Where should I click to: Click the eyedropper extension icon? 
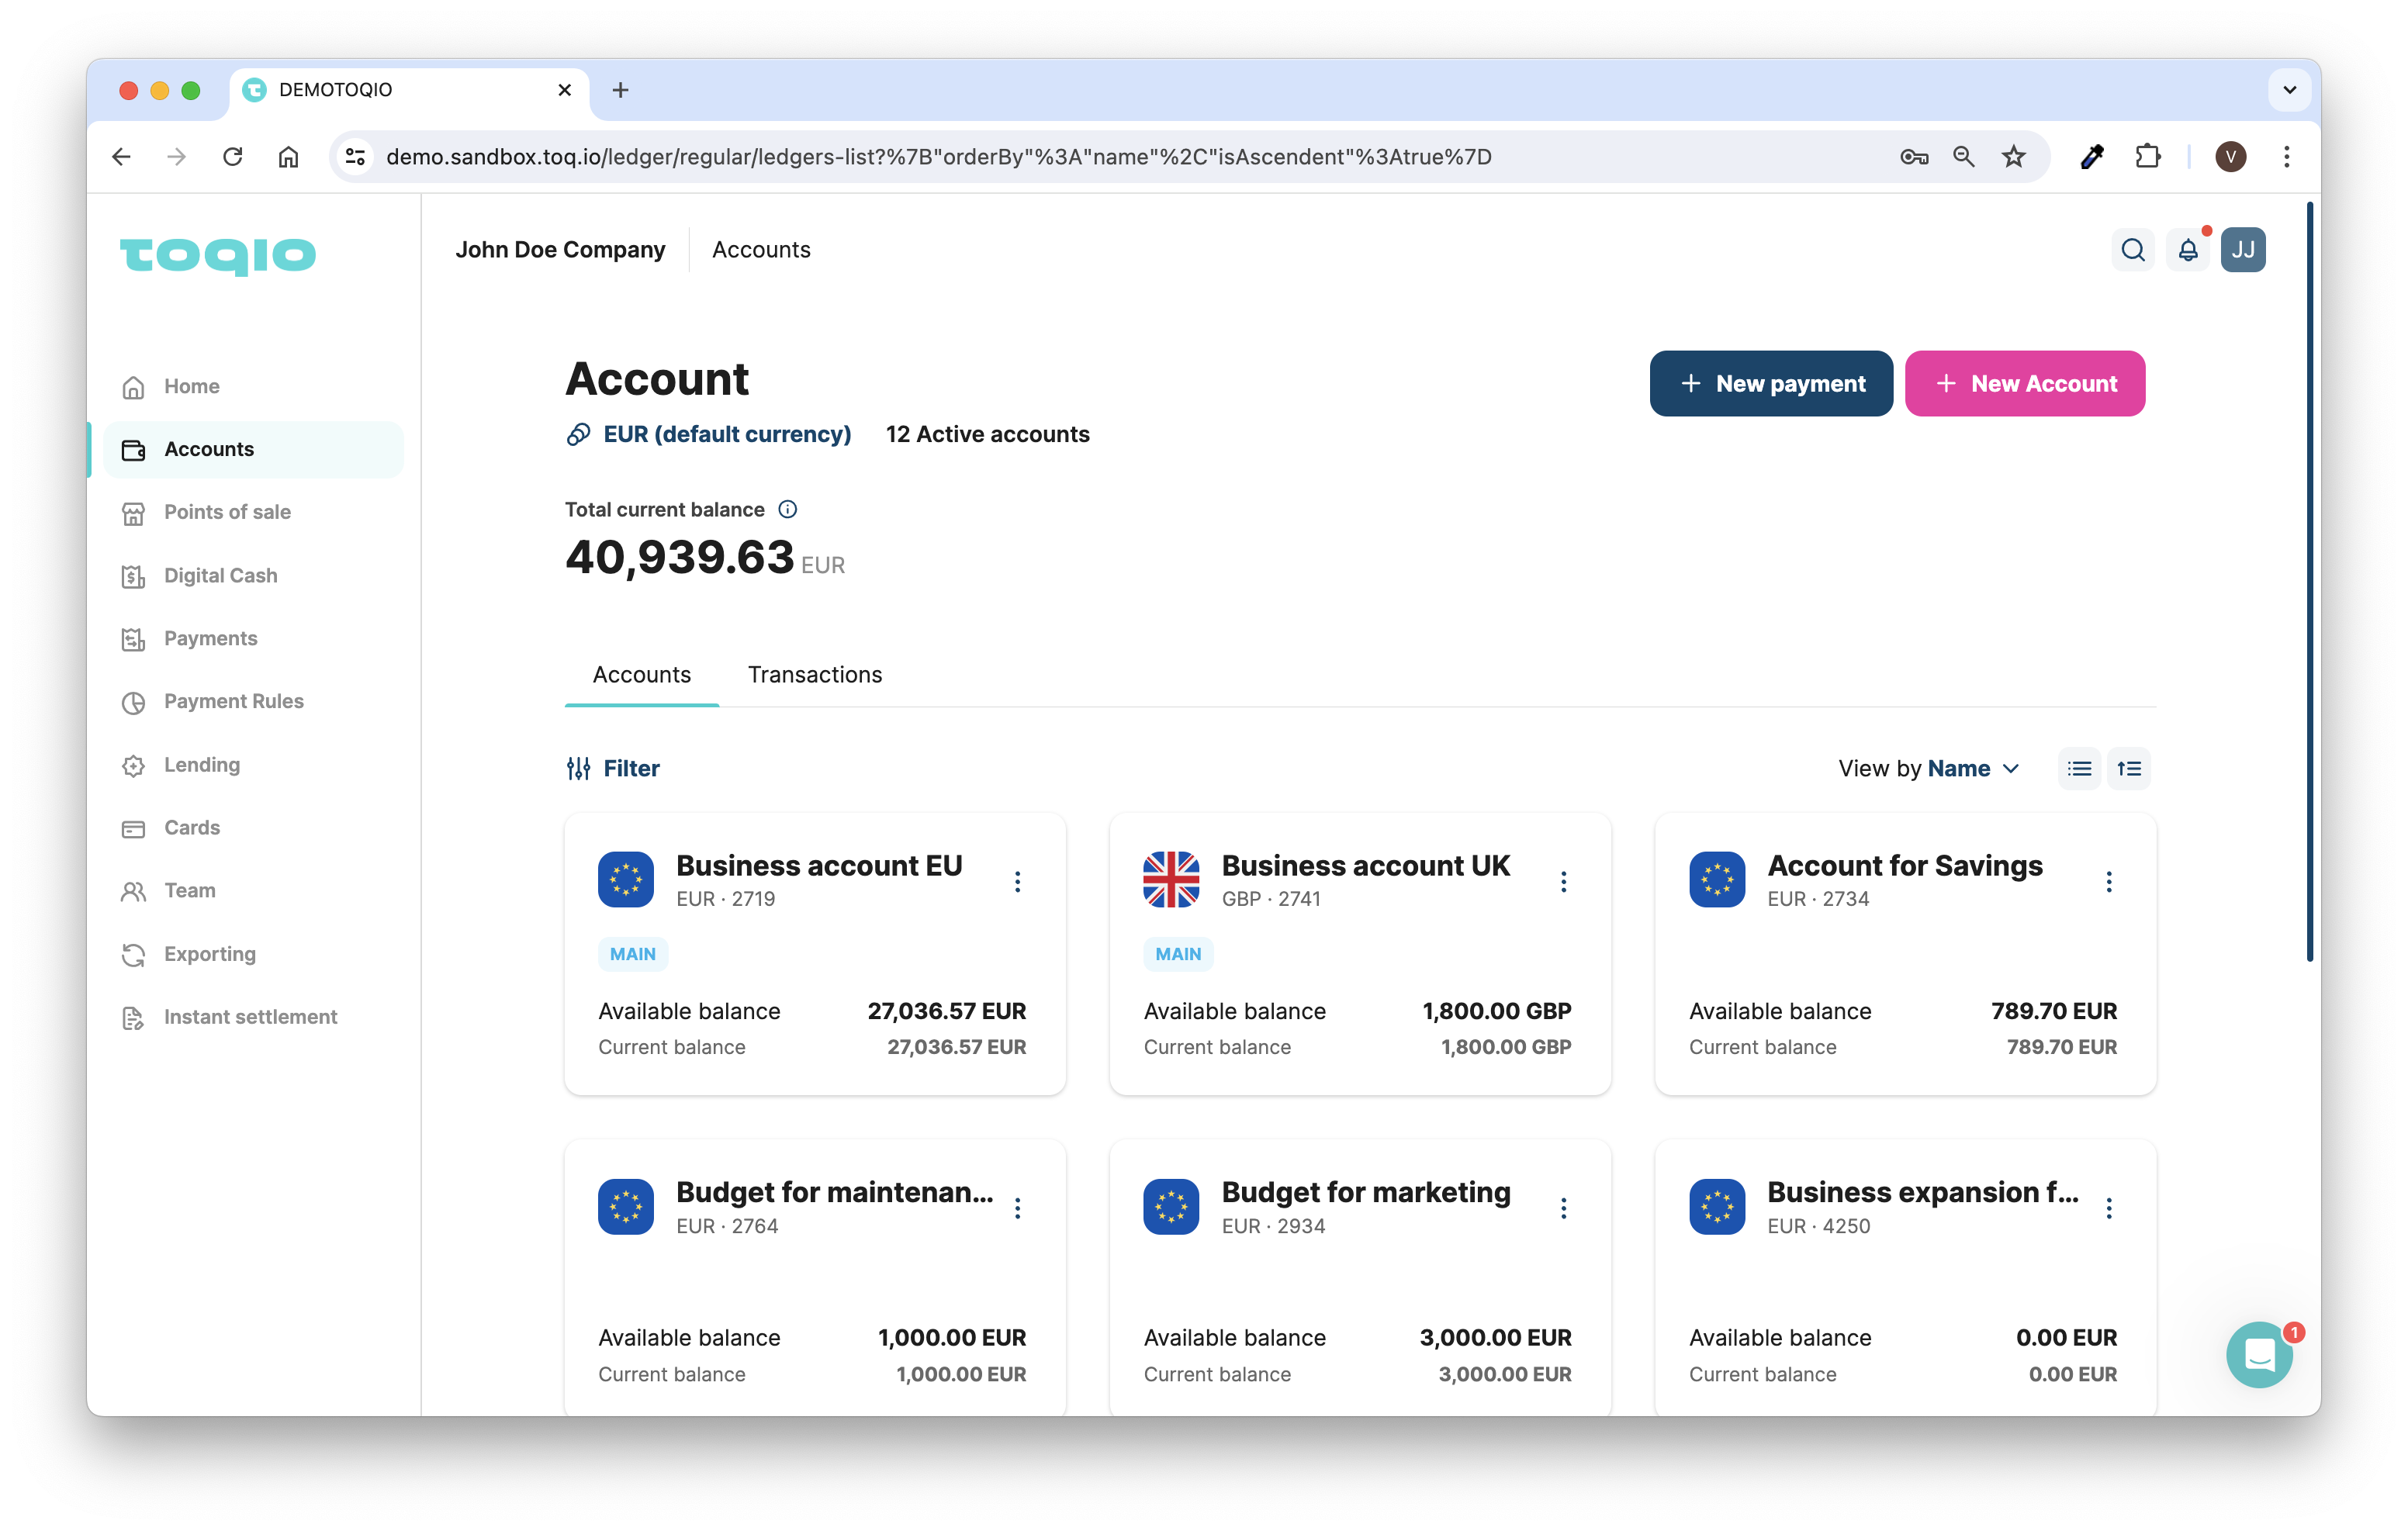(2092, 157)
